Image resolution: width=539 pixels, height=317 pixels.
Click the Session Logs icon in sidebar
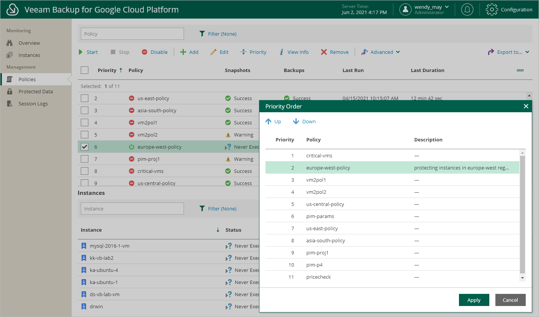[x=10, y=104]
